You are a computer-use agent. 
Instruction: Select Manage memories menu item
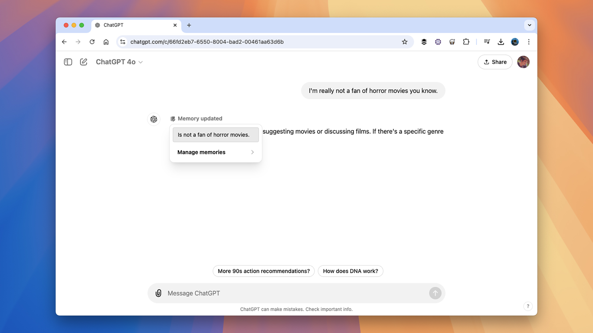pyautogui.click(x=216, y=152)
